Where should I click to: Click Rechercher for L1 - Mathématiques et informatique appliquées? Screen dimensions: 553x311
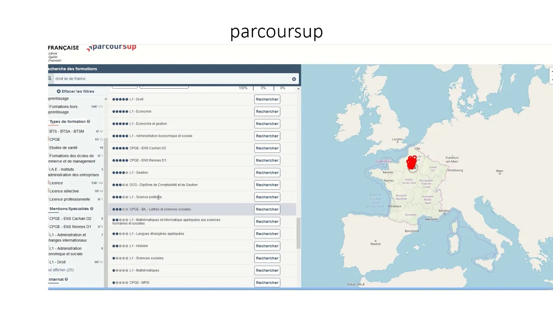(267, 222)
